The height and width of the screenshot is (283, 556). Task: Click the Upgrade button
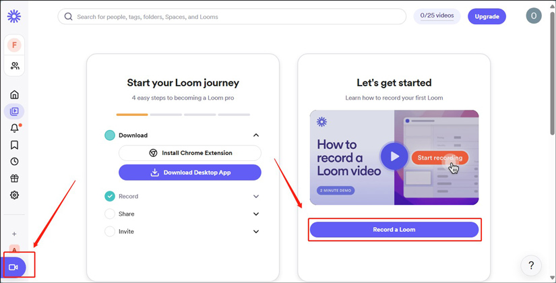click(x=487, y=16)
